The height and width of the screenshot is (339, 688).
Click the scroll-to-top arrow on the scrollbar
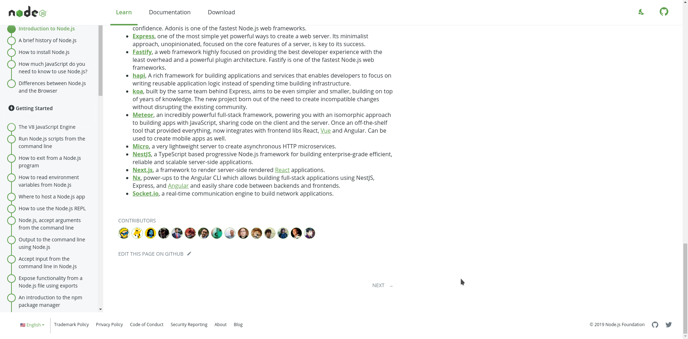(x=685, y=3)
